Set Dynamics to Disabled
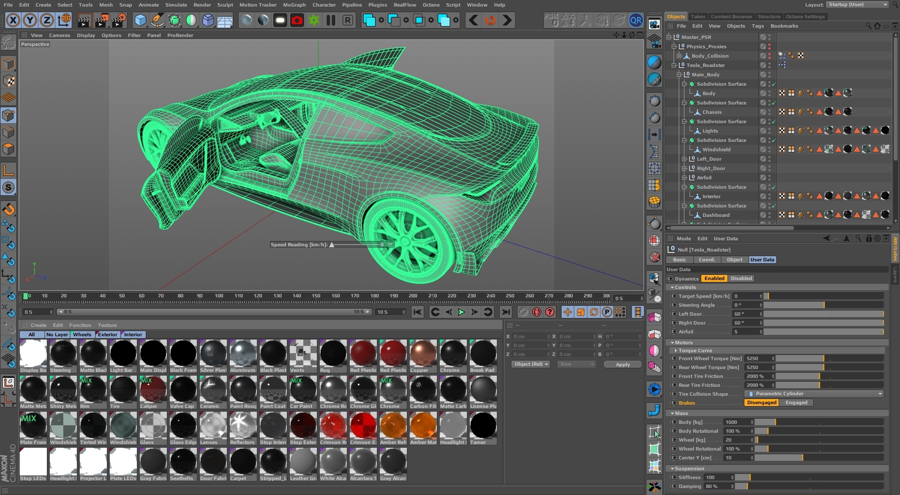 pos(741,278)
